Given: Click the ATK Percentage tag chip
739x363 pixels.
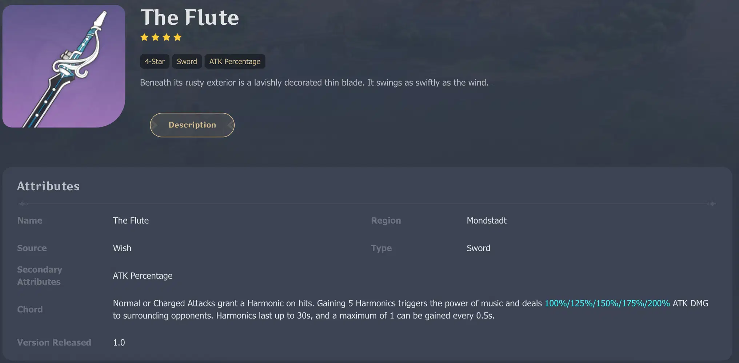Looking at the screenshot, I should 235,61.
